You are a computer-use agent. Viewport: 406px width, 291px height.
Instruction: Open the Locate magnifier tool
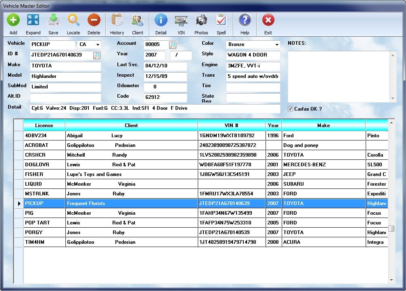point(73,20)
